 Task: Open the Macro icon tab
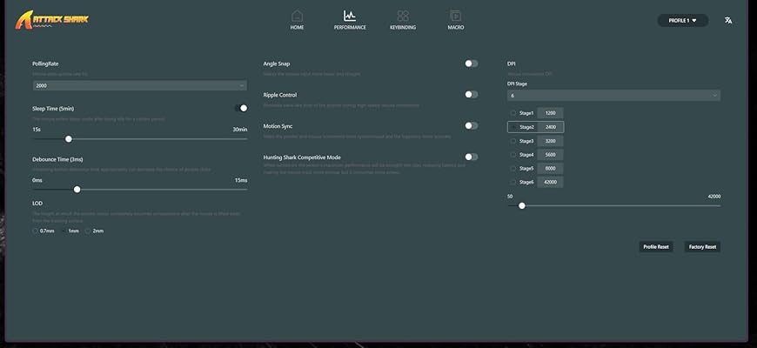[455, 16]
